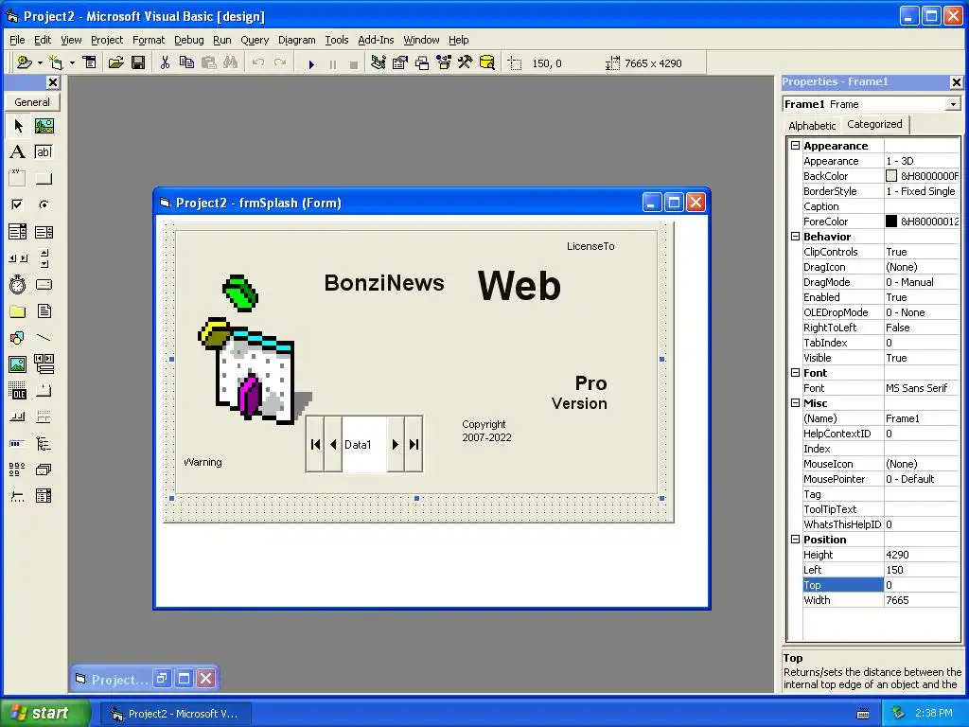Open the Data View Window icon
Viewport: 969px width, 727px height.
[487, 62]
